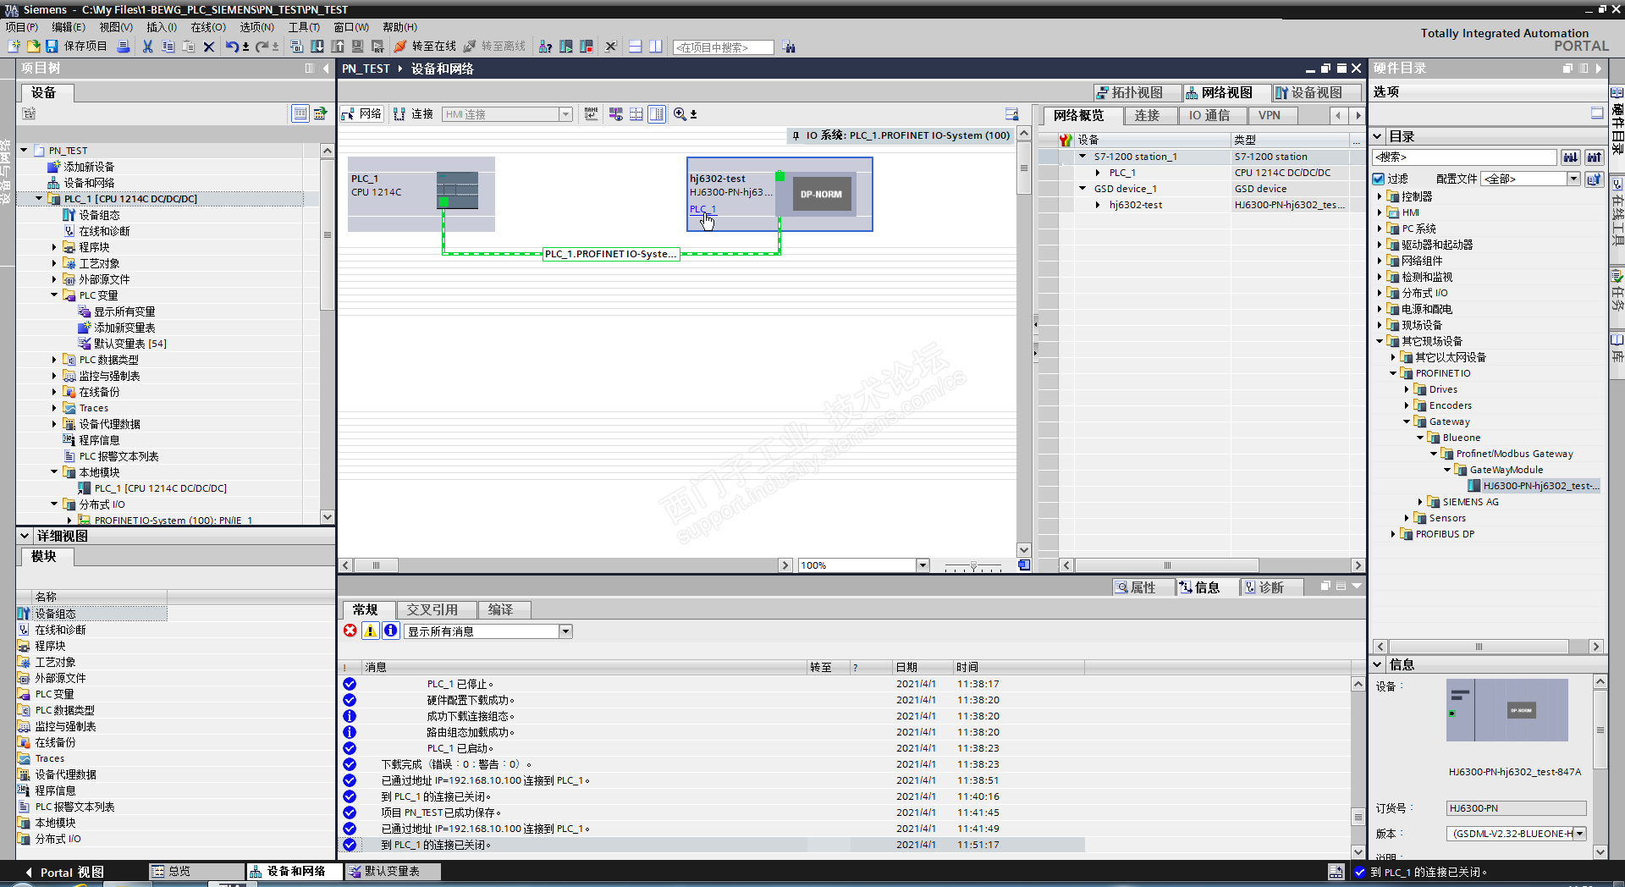
Task: Click the Portal 视图 button
Action: coord(64,872)
